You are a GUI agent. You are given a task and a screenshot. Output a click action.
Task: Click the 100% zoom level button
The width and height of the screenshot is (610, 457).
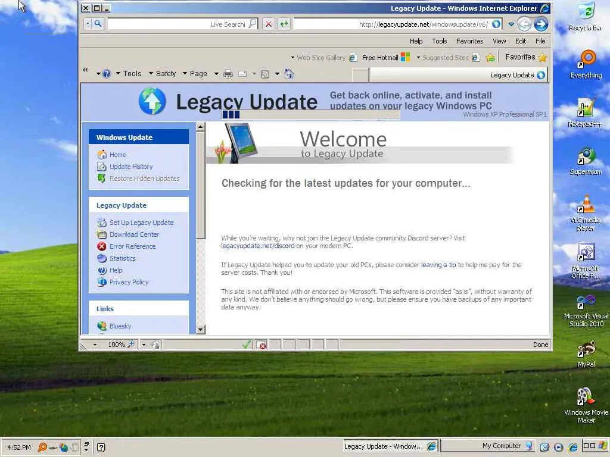121,345
